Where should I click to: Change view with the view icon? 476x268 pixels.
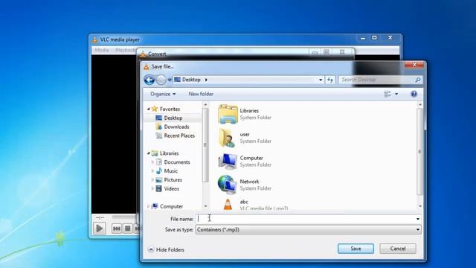click(387, 94)
